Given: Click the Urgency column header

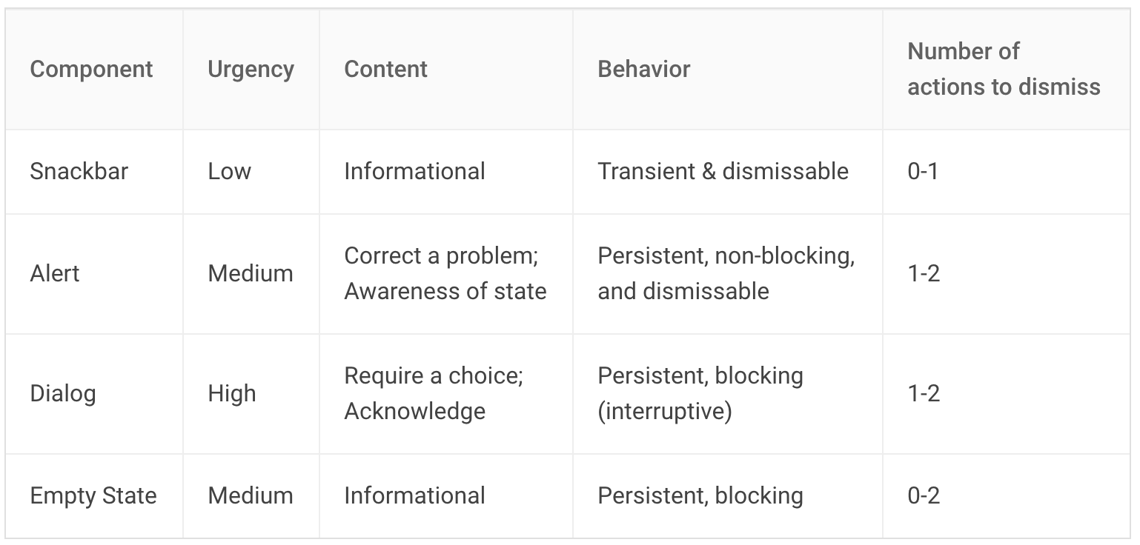Looking at the screenshot, I should pos(251,69).
